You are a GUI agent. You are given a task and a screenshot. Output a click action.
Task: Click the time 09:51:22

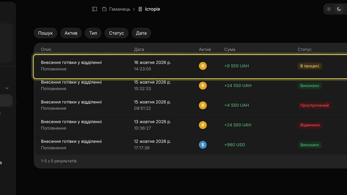(x=143, y=108)
